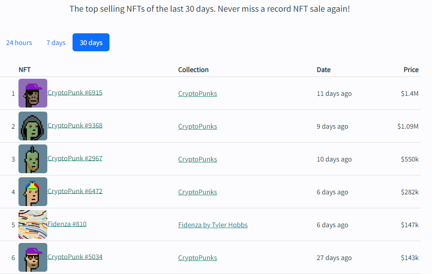The image size is (432, 274).
Task: Follow the CryptoPunk #2967 link
Action: 75,158
